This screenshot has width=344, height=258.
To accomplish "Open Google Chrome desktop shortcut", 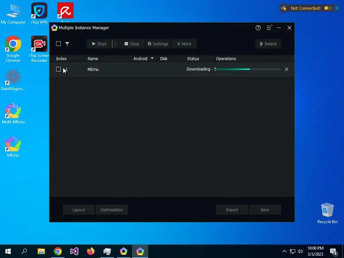I will click(13, 49).
